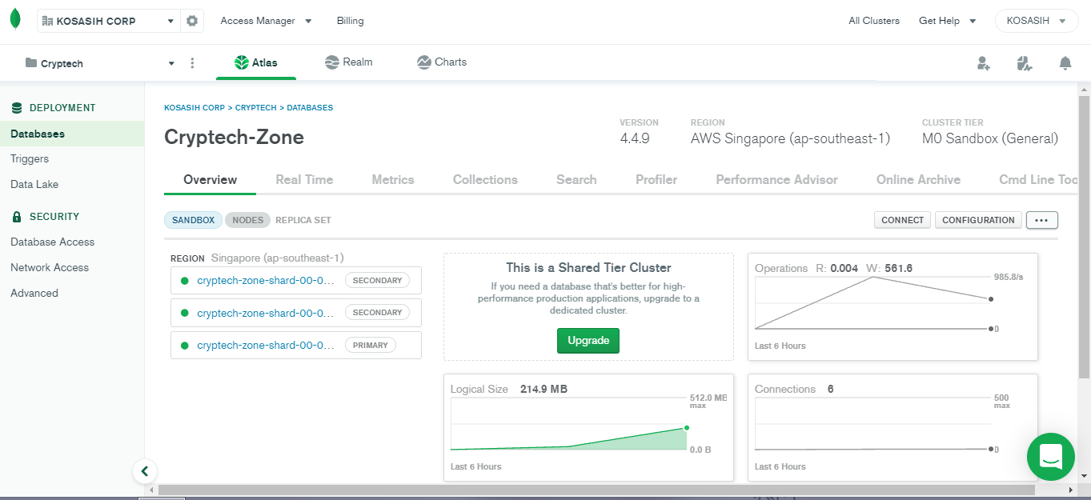
Task: Open the Metrics tab
Action: coord(393,179)
